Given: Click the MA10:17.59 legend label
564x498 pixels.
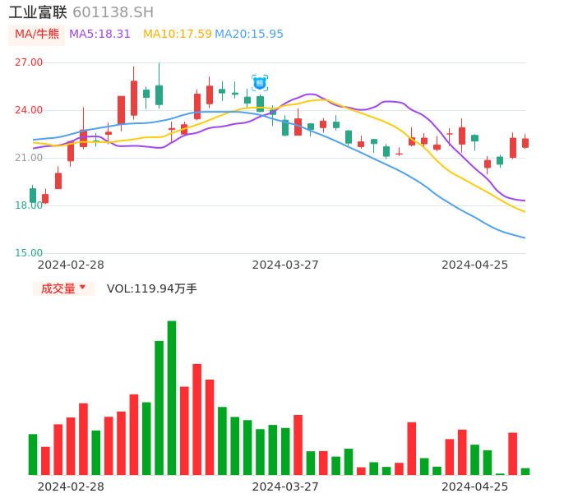Looking at the screenshot, I should point(178,35).
